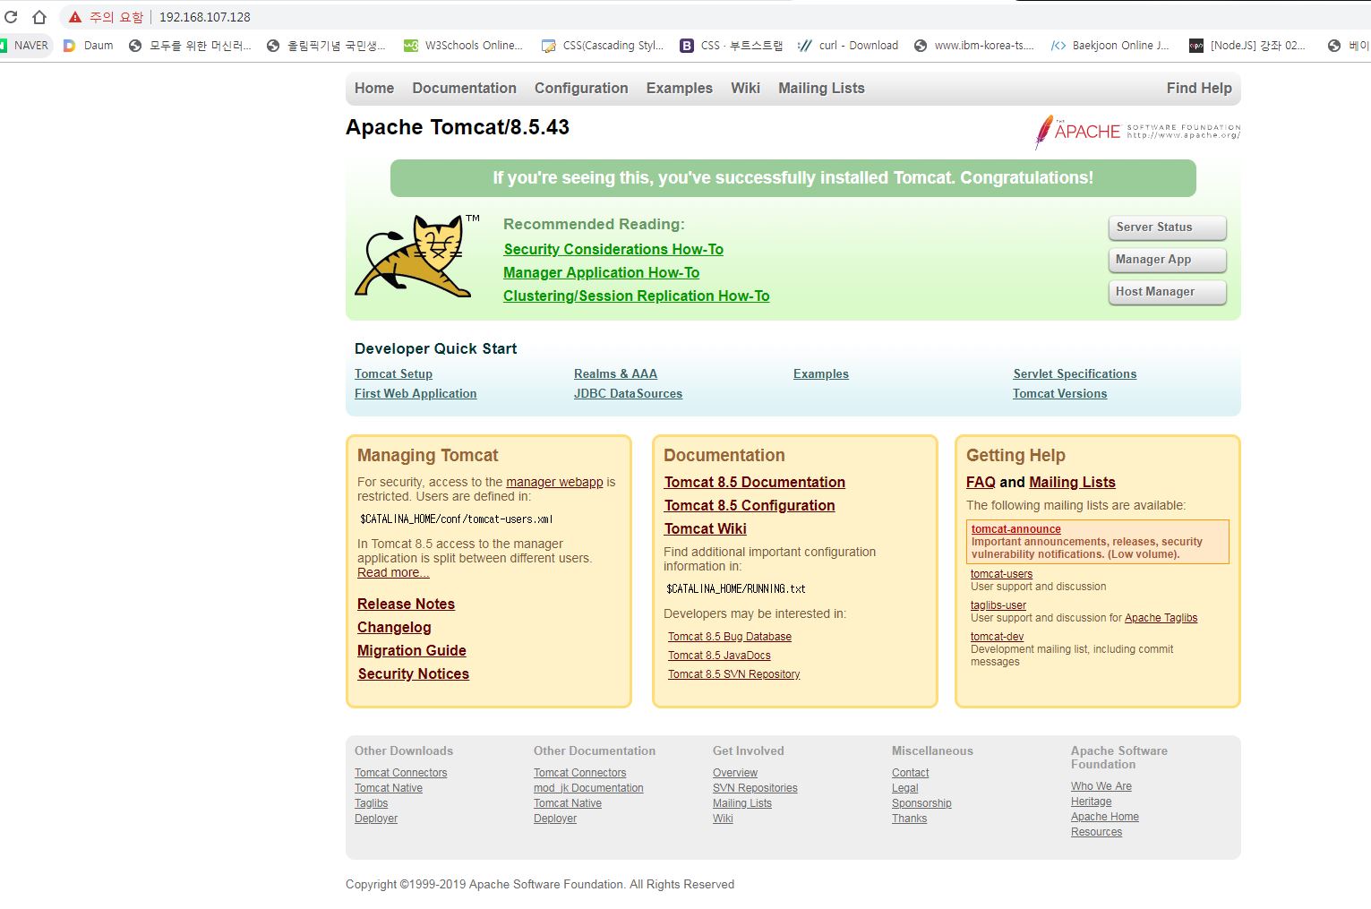The height and width of the screenshot is (909, 1371).
Task: Open Tomcat 8.5 JavaDocs link
Action: (x=719, y=656)
